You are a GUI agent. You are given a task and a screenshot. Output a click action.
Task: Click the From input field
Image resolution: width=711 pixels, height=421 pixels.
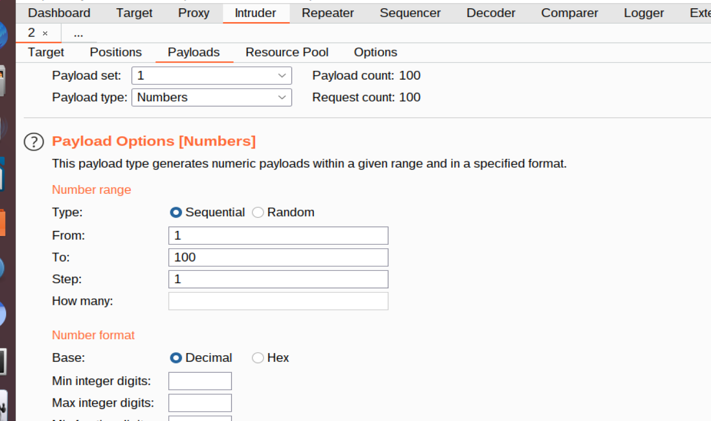click(x=278, y=235)
